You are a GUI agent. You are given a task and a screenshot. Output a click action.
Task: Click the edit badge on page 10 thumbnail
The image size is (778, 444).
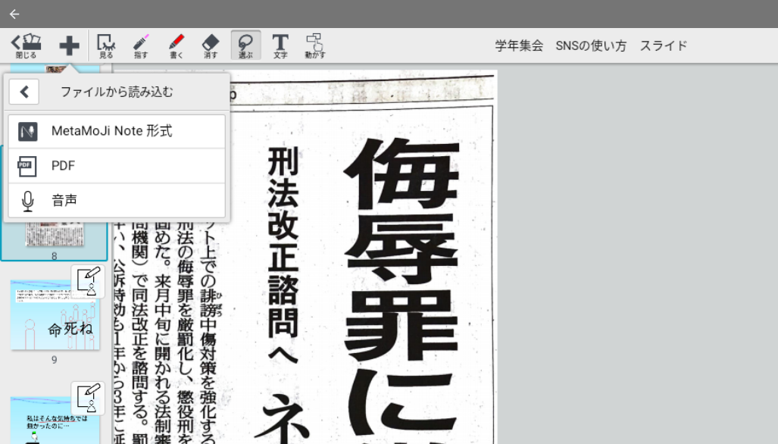click(x=88, y=397)
